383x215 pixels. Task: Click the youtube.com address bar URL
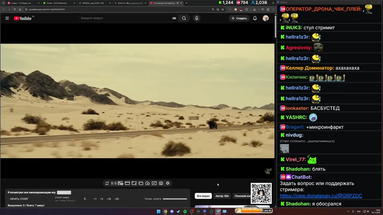(x=47, y=9)
